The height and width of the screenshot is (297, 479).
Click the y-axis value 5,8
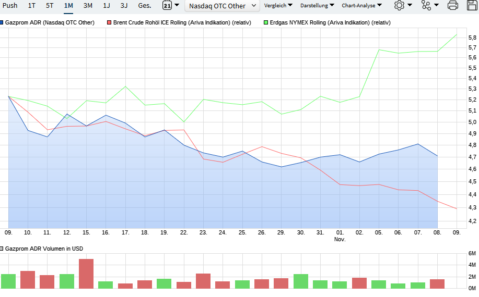[x=472, y=38]
